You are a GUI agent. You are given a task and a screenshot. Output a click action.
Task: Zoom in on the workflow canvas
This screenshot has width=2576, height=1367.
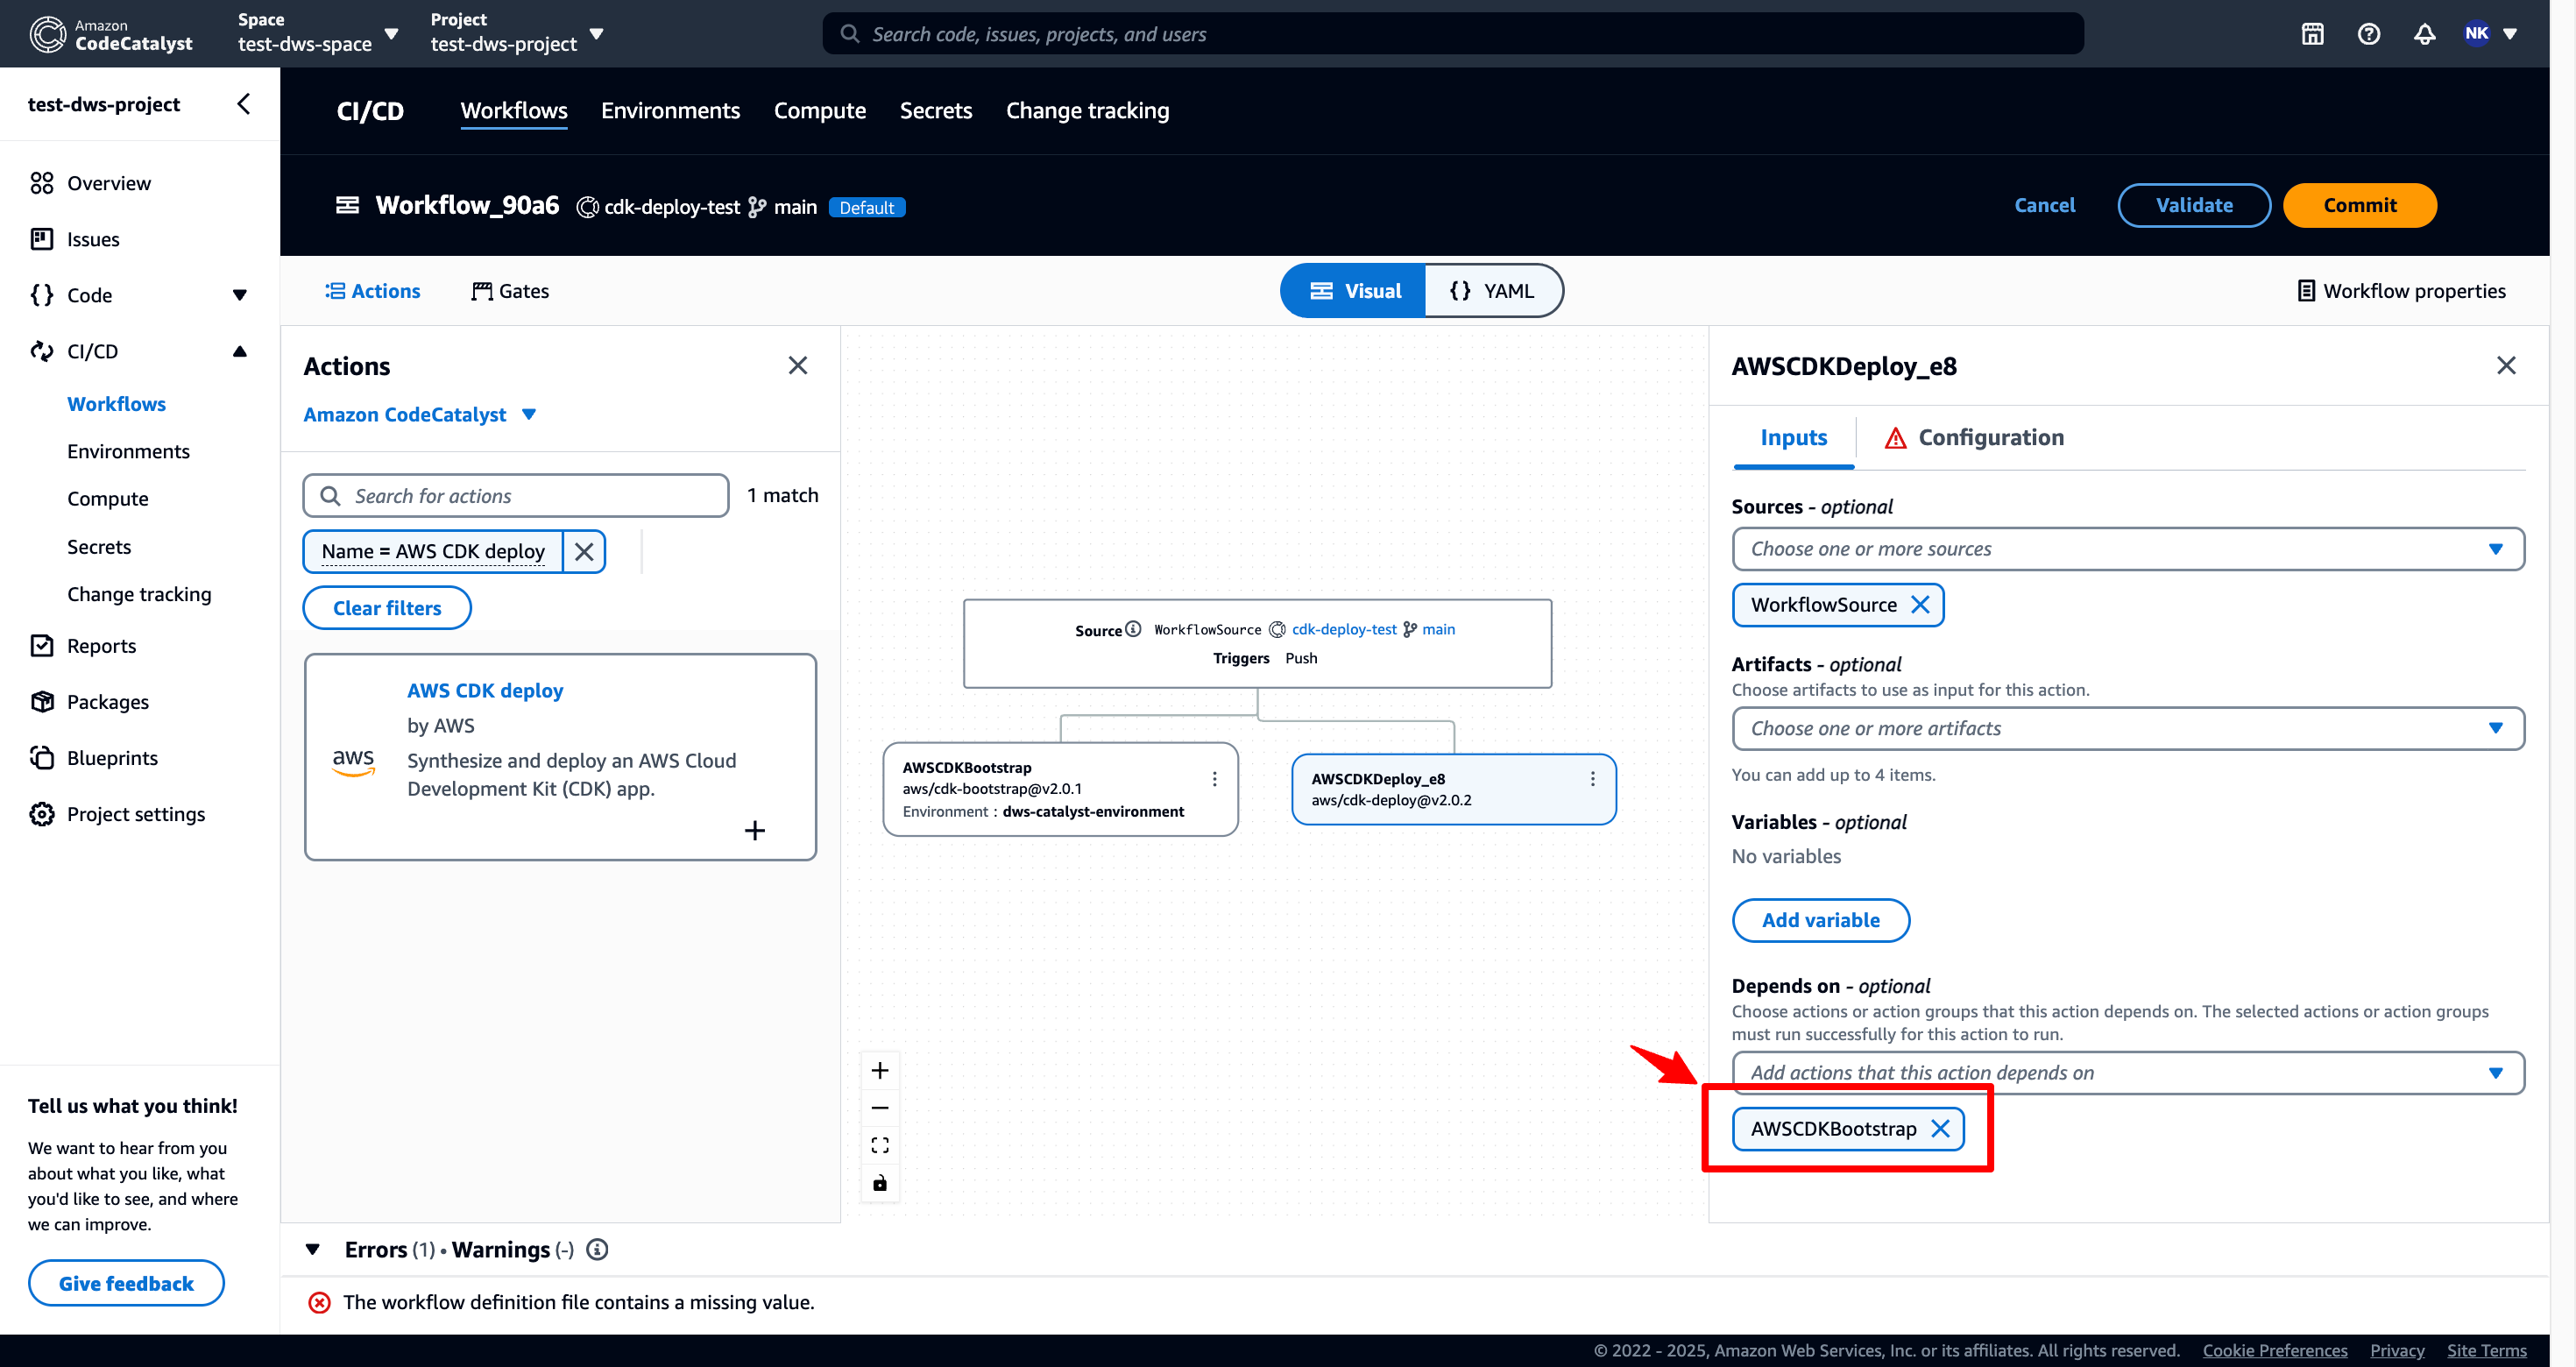(879, 1071)
